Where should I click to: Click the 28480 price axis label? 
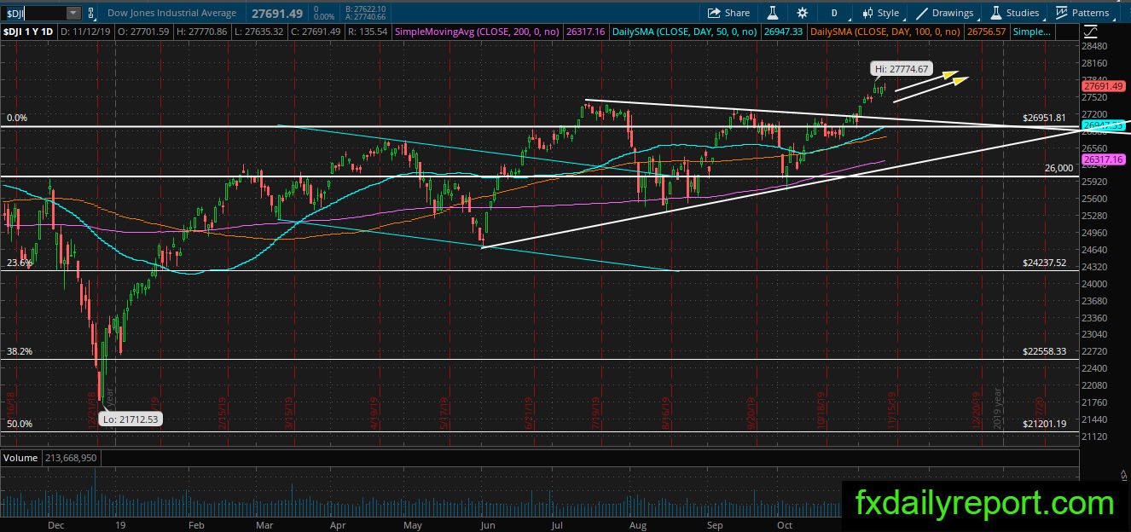click(1094, 46)
